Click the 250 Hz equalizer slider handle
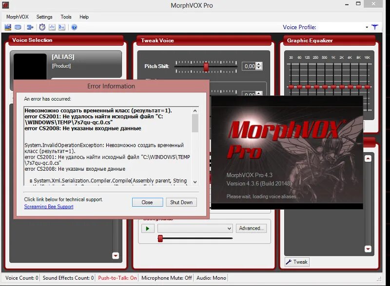 316,87
